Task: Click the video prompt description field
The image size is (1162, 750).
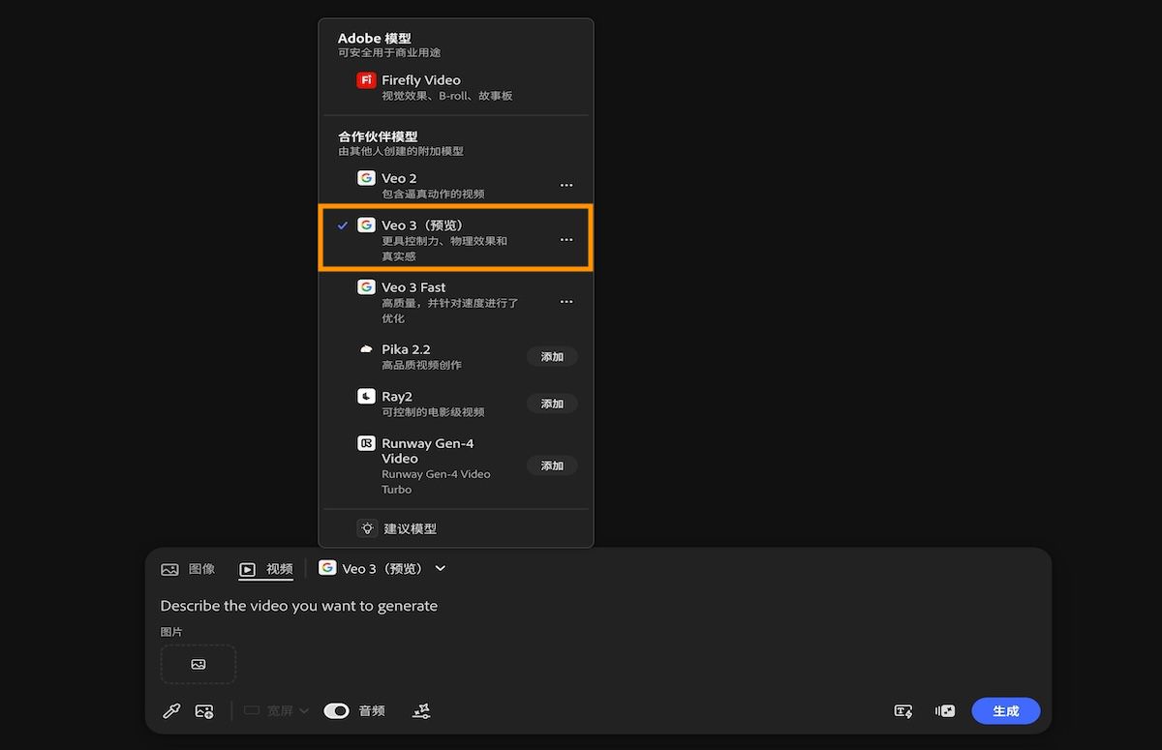Action: [298, 606]
